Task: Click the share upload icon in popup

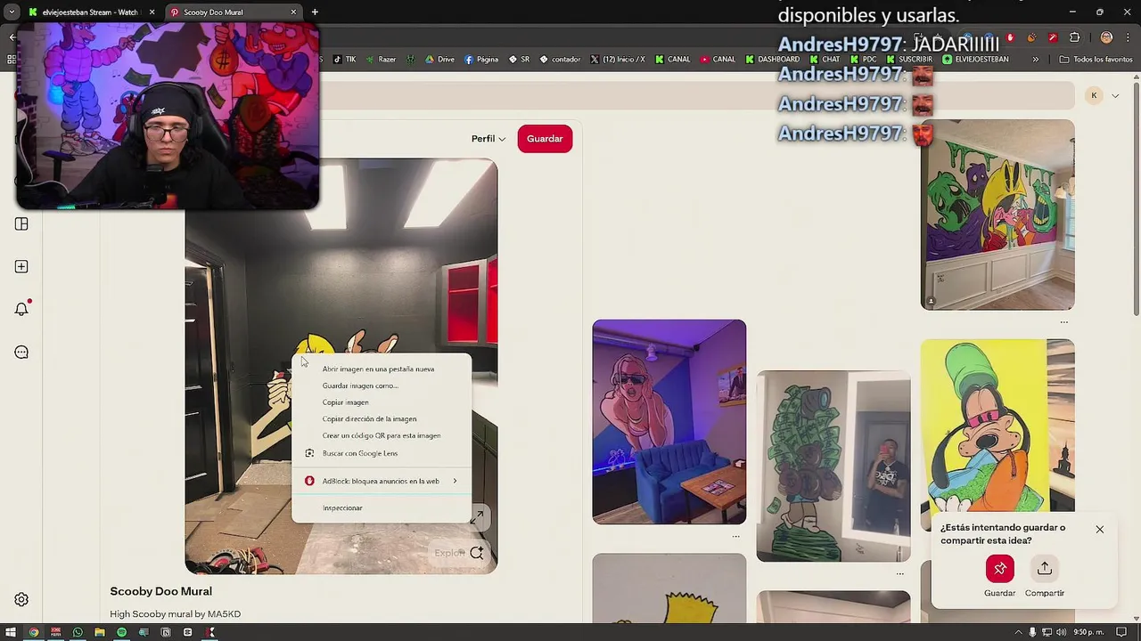Action: [x=1045, y=568]
